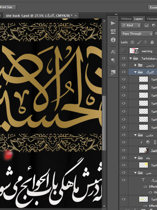This screenshot has height=210, width=157.
Task: Filter layers by pixel layers icon
Action: (146, 25)
